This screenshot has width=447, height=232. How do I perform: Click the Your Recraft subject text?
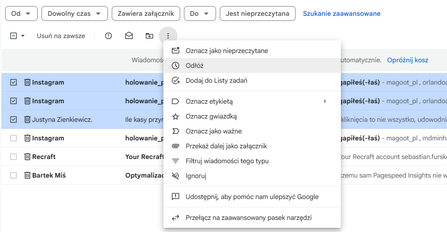point(144,157)
